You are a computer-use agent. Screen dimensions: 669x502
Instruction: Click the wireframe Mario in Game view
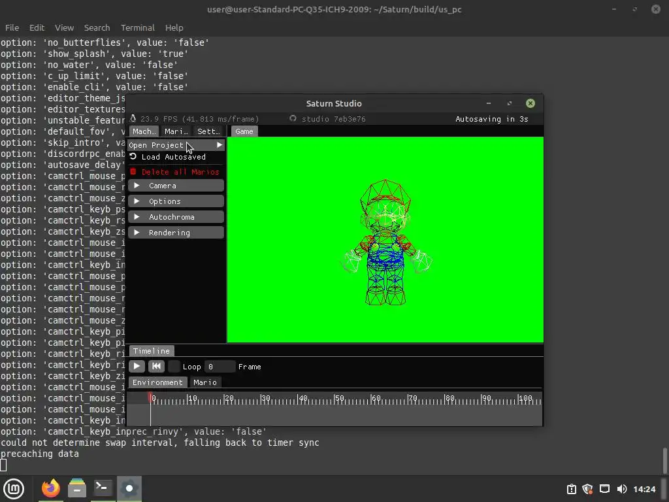[x=385, y=243]
